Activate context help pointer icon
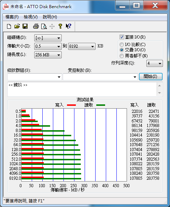Screen dimensions: 170x207 [x=68, y=26]
